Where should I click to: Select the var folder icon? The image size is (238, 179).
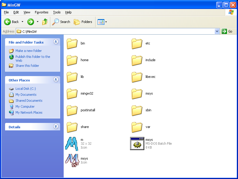[x=137, y=127]
